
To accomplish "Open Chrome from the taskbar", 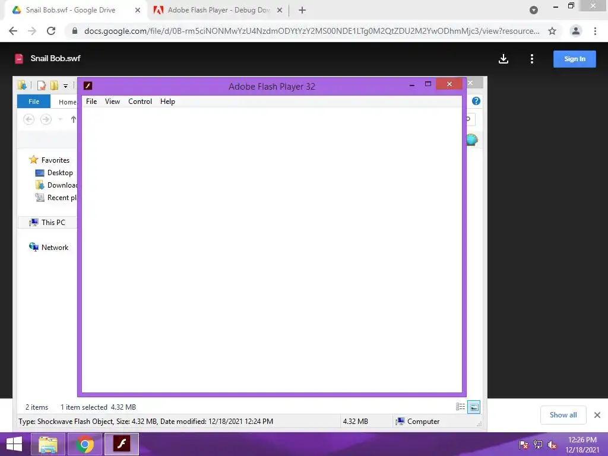I will [x=84, y=444].
